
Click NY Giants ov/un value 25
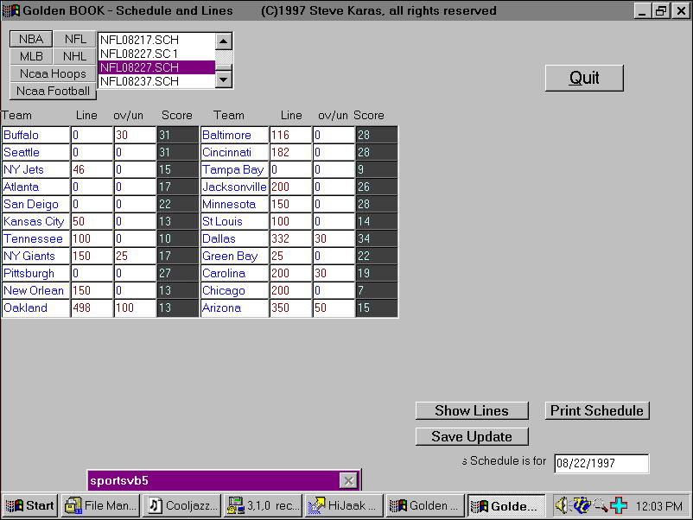136,256
